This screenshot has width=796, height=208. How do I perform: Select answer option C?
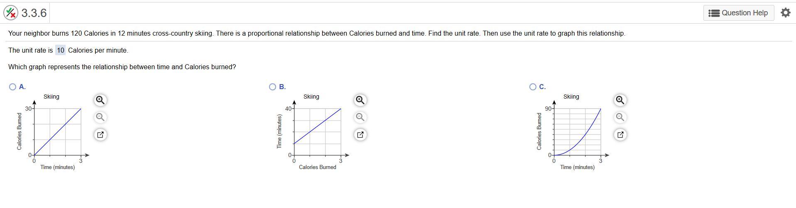point(533,87)
